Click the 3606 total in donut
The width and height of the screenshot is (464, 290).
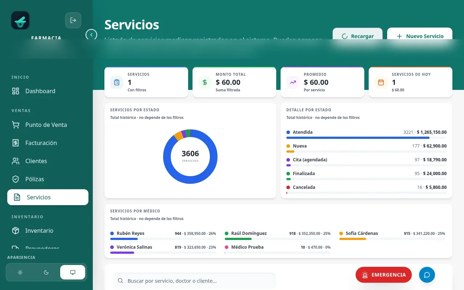pos(190,154)
